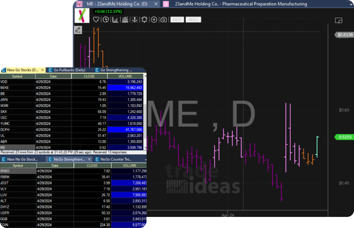This screenshot has width=354, height=228.
Task: Click the circled plus icon
Action: [154, 20]
